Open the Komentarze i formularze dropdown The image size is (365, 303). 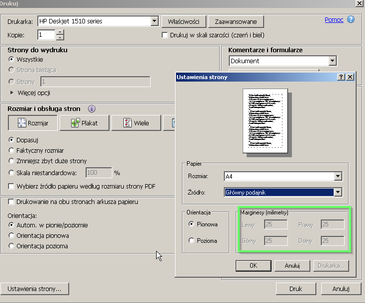click(332, 61)
